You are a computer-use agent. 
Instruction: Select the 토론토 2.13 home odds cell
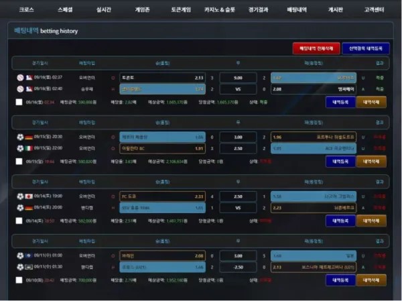pyautogui.click(x=162, y=78)
